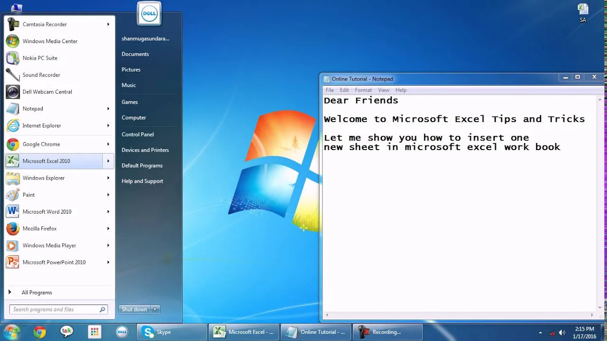607x341 pixels.
Task: Click the Shut down button
Action: 135,309
